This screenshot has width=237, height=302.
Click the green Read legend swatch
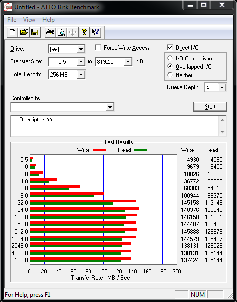coord(140,150)
